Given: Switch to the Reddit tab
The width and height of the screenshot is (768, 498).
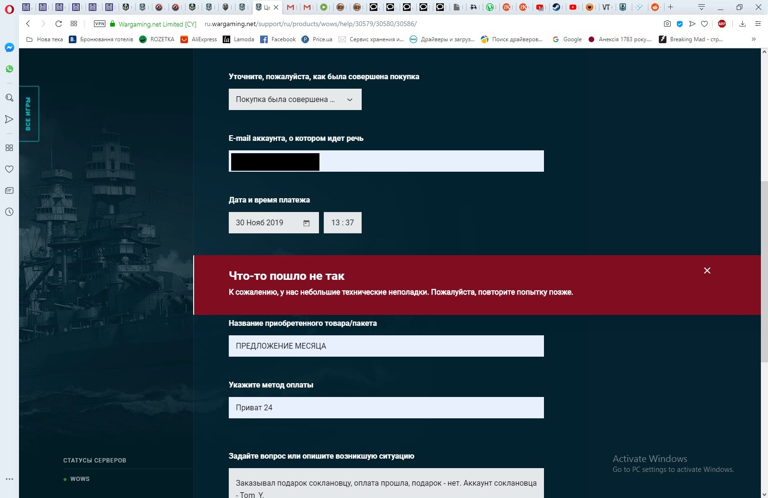Looking at the screenshot, I should 655,7.
